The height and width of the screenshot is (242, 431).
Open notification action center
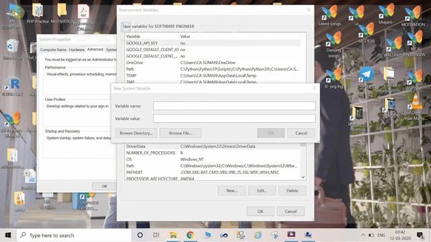point(420,235)
